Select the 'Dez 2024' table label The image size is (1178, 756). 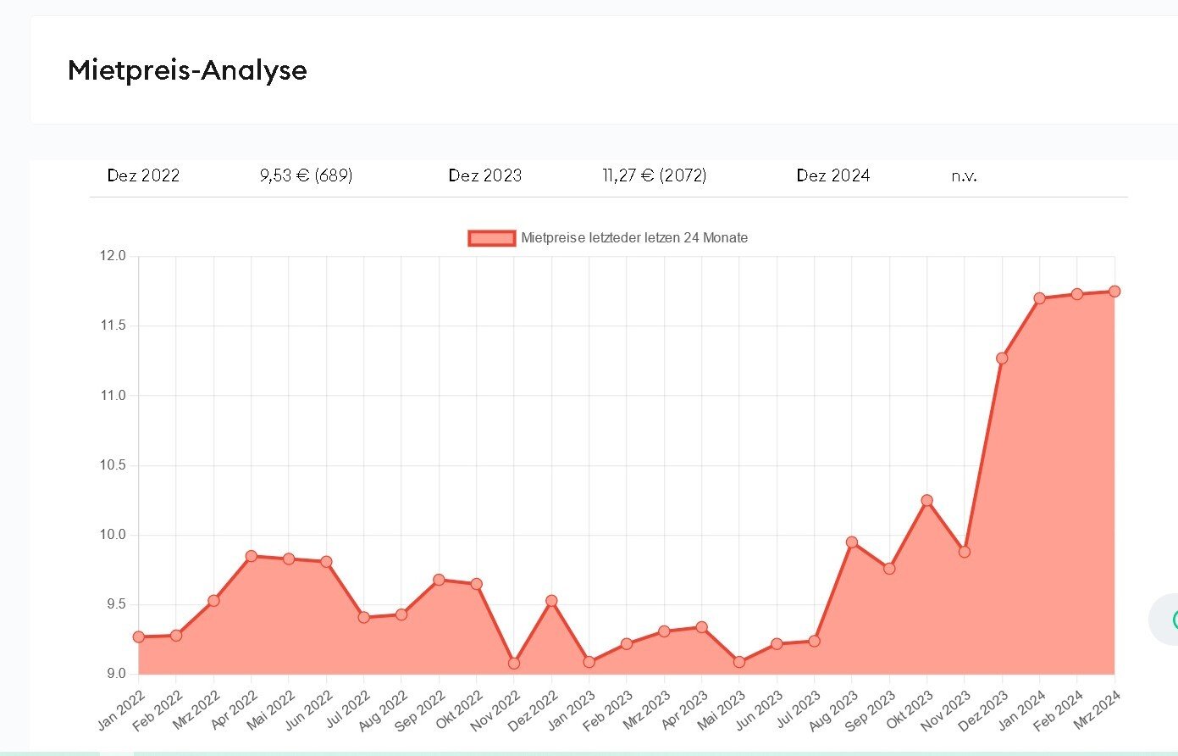pos(833,175)
